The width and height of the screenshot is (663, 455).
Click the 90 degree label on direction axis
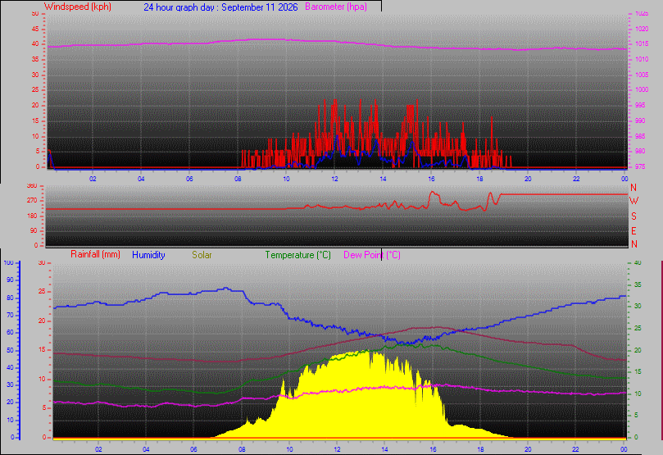click(34, 230)
